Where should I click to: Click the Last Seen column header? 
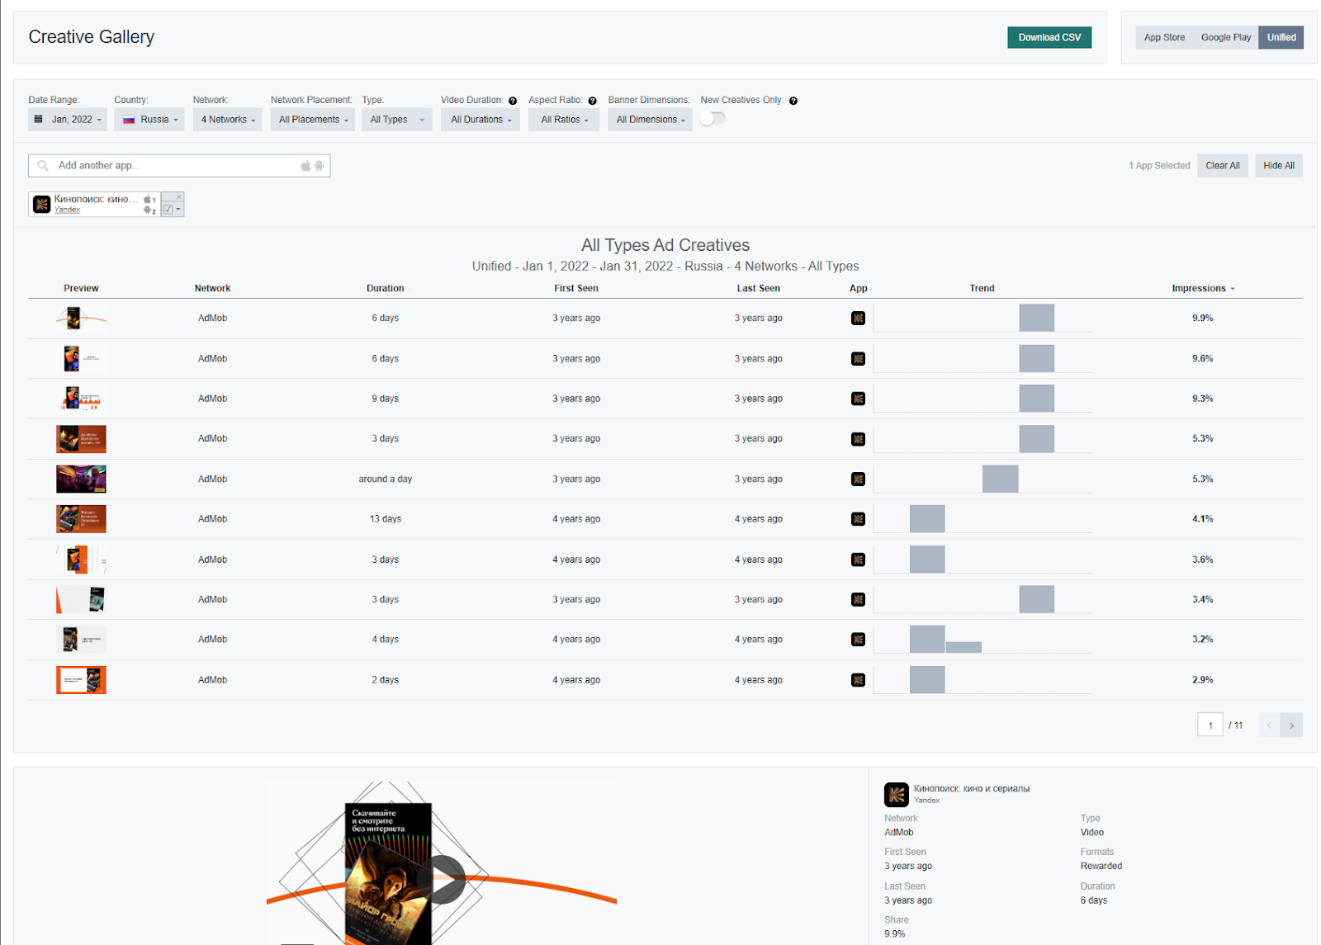tap(758, 289)
